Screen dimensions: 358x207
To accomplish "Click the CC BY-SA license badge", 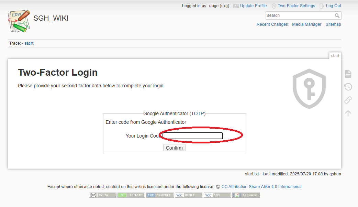I will pos(102,195).
